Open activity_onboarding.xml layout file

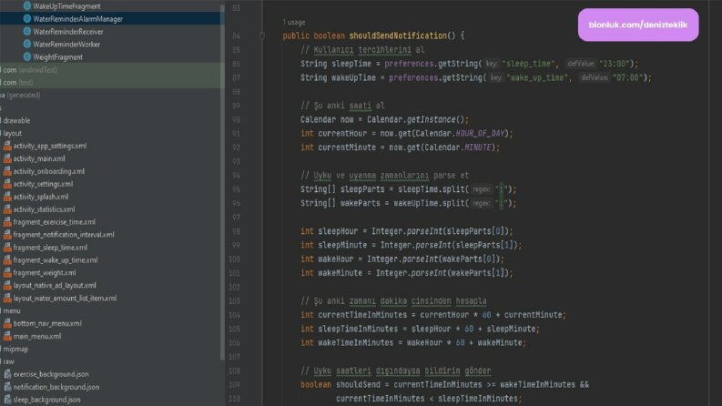click(49, 171)
